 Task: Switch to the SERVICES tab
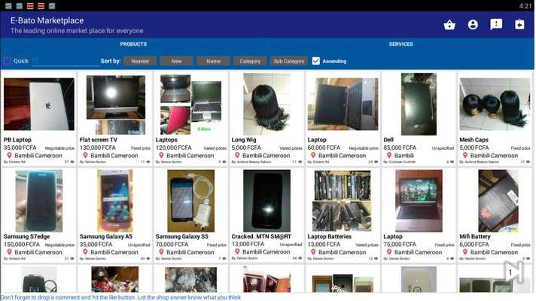(x=401, y=44)
